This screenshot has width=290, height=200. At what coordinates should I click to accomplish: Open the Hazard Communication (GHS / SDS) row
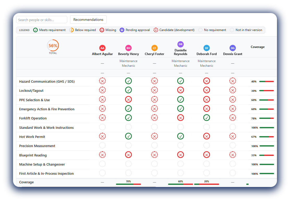pyautogui.click(x=47, y=81)
